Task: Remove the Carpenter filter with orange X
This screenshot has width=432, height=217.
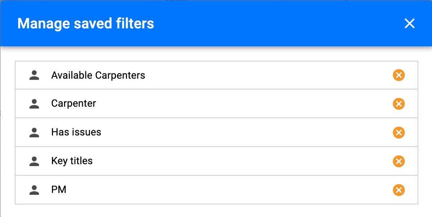Action: coord(398,104)
